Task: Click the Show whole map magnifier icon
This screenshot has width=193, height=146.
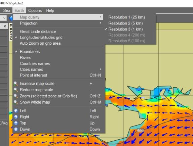Action: point(15,102)
